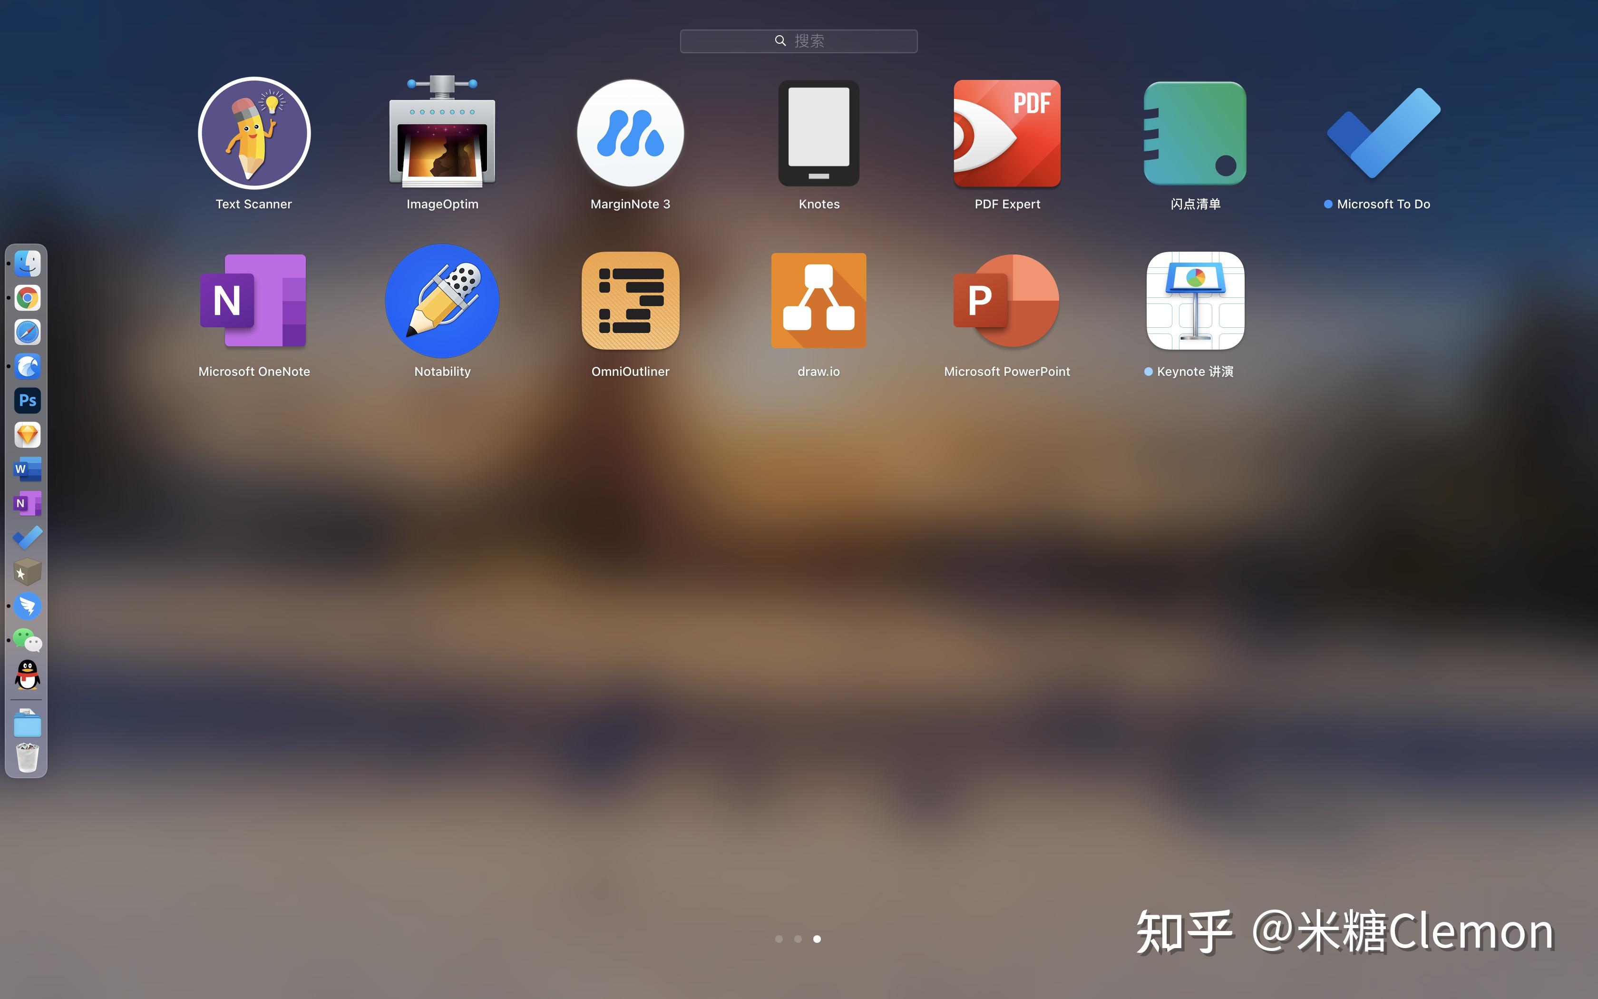Image resolution: width=1598 pixels, height=999 pixels.
Task: Navigate to second Launchpad page
Action: 799,938
